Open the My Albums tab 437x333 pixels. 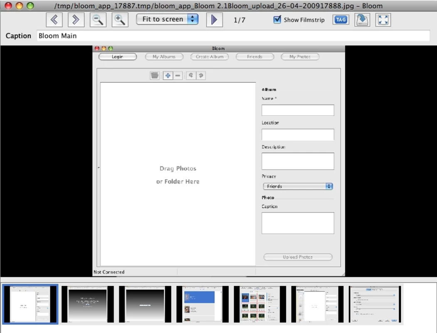(164, 57)
